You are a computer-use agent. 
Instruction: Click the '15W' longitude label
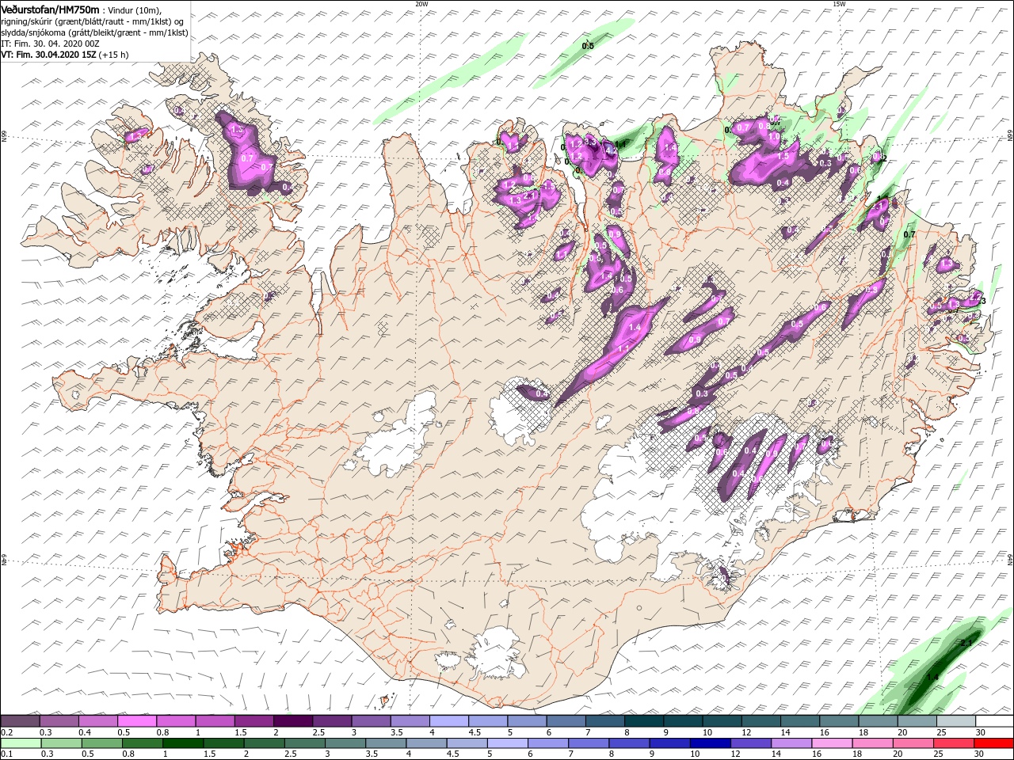point(839,4)
